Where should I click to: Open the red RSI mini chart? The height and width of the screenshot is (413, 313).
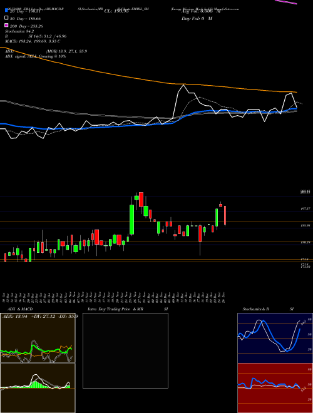(x=275, y=388)
